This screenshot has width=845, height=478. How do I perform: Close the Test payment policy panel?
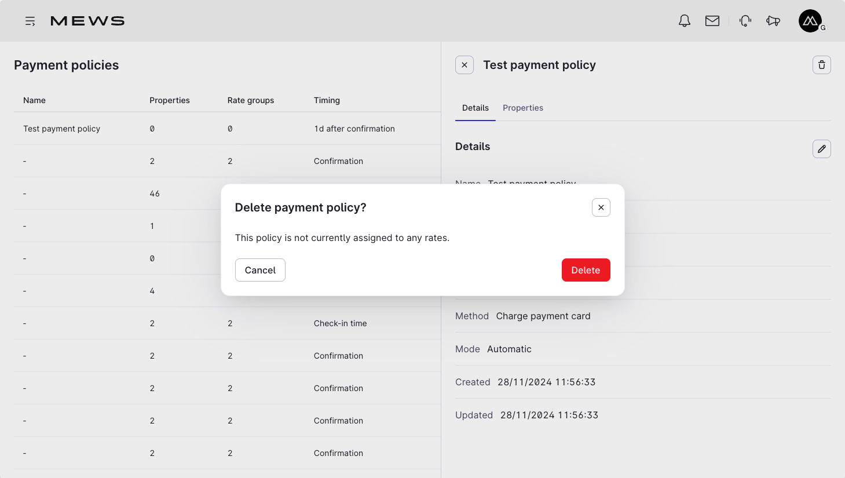point(464,65)
